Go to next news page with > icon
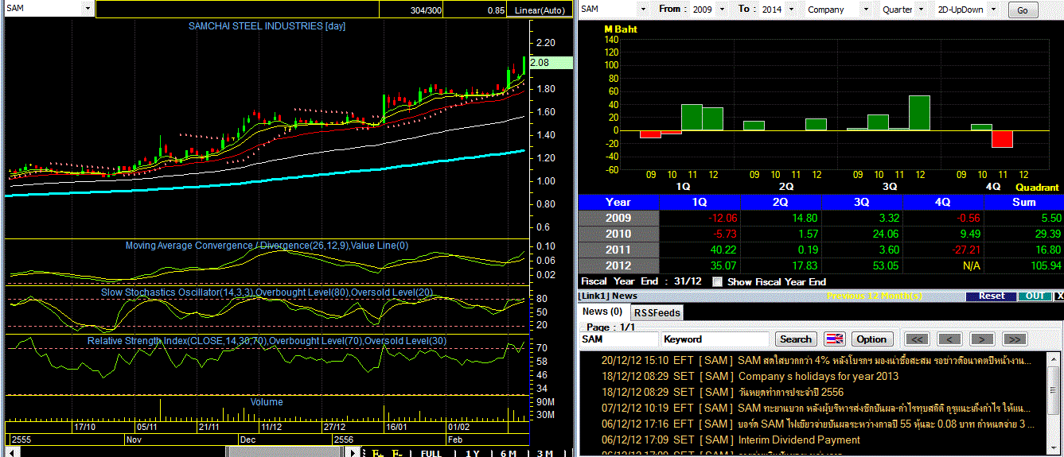This screenshot has height=457, width=1064. (982, 339)
